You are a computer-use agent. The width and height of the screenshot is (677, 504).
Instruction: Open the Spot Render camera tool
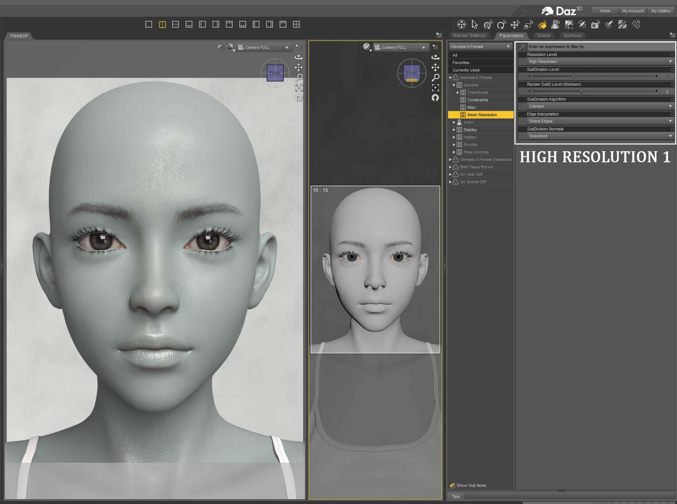[595, 25]
